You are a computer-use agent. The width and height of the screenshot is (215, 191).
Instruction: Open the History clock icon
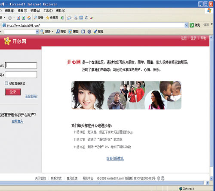click(x=62, y=18)
